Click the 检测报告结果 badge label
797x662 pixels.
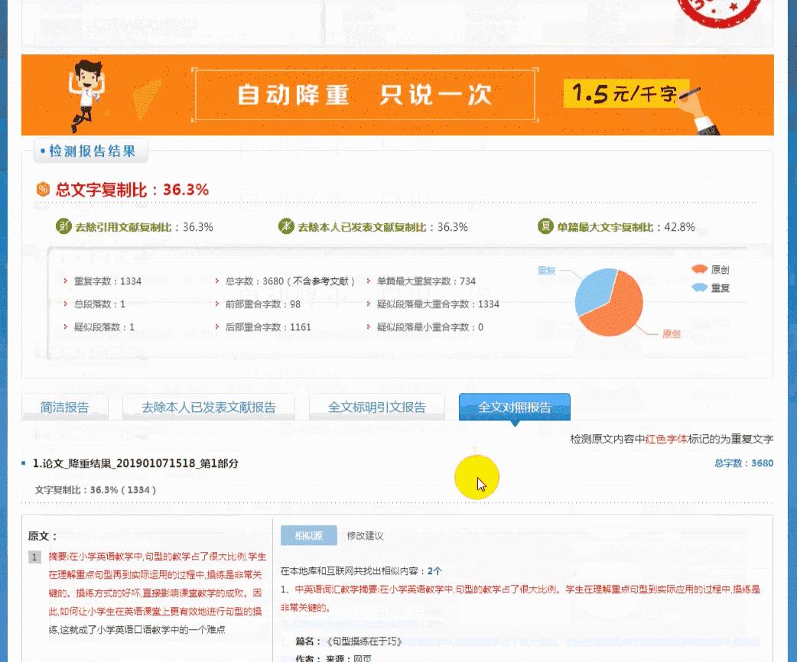(x=90, y=151)
